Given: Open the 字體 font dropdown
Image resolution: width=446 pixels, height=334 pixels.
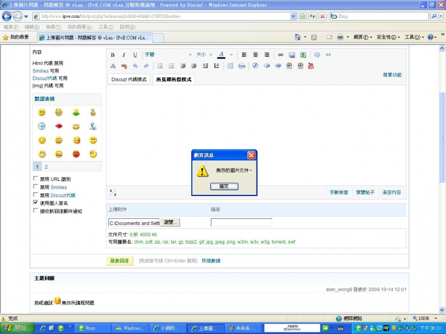Looking at the screenshot, I should (x=167, y=55).
